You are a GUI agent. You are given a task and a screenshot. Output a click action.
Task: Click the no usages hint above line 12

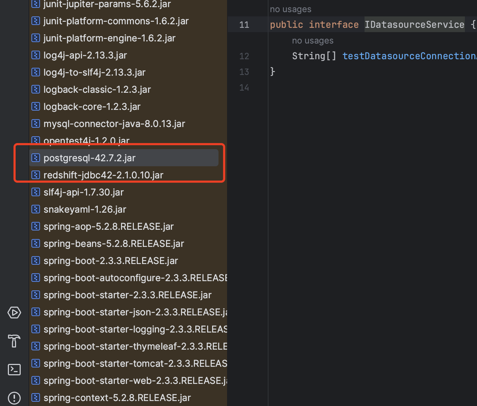(313, 41)
